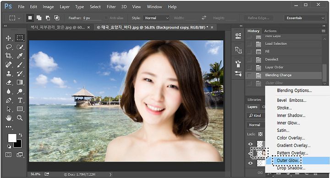Set history brush source at Fill

click(x=249, y=51)
